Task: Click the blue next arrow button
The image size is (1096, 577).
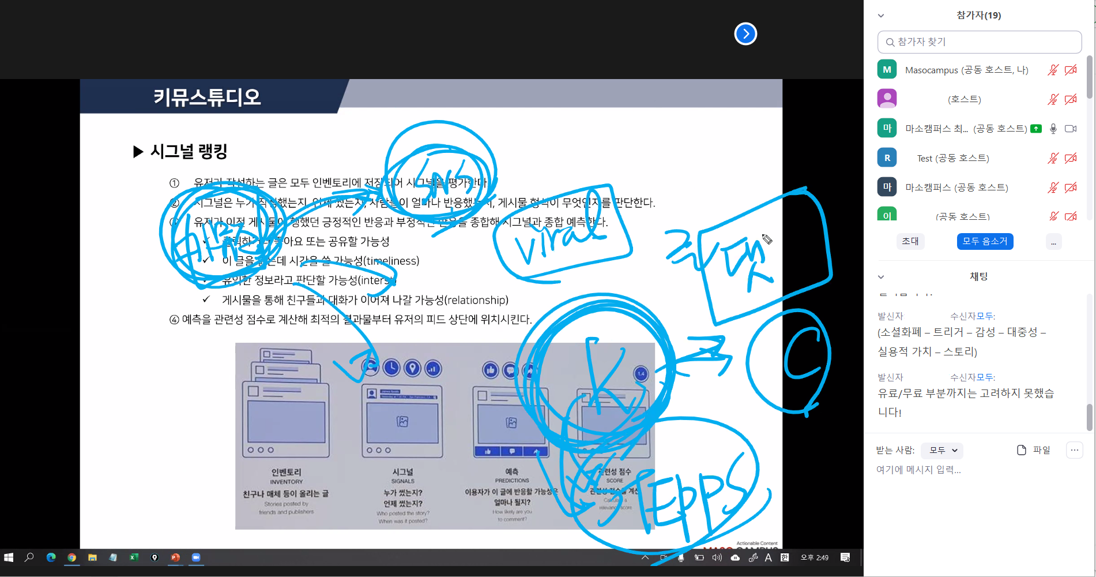Action: pos(745,34)
